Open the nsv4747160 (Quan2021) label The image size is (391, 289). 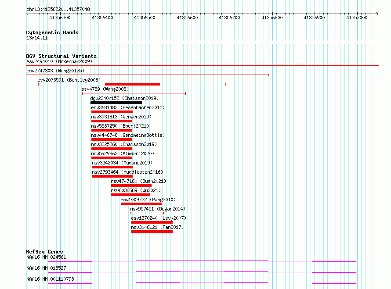[x=138, y=181]
